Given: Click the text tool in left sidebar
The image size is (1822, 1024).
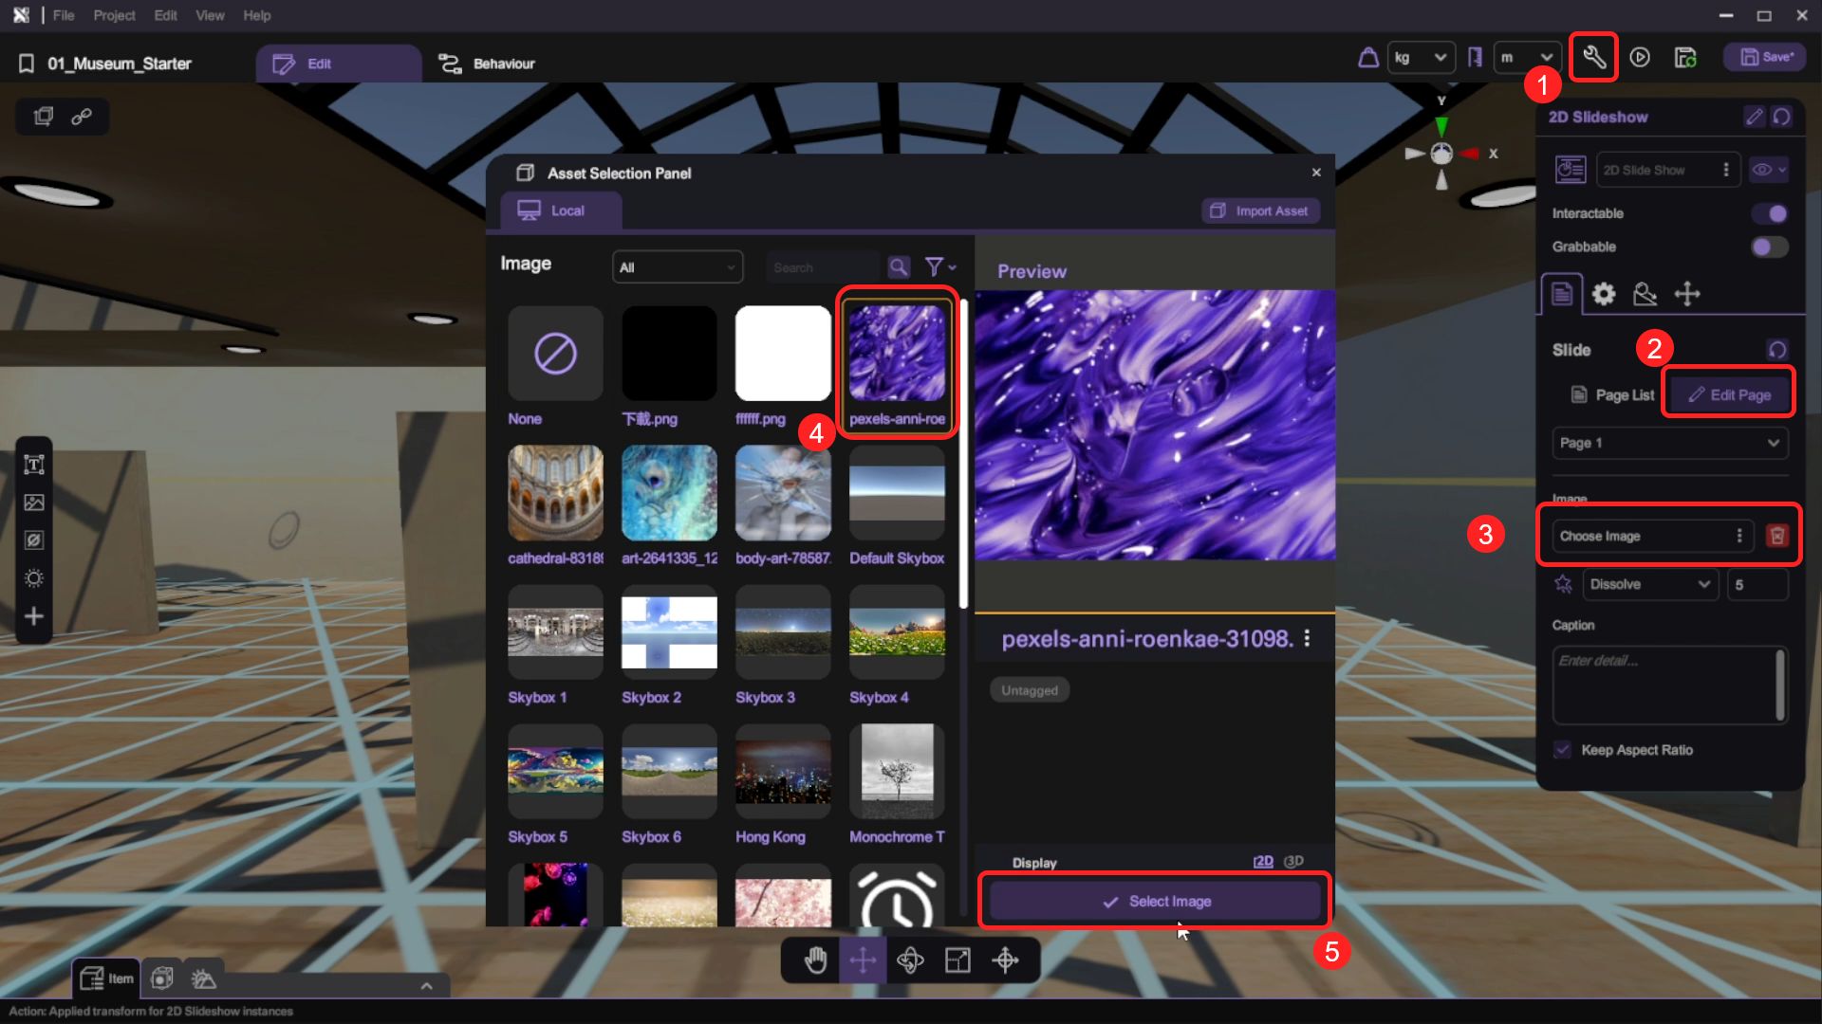Looking at the screenshot, I should [x=34, y=465].
